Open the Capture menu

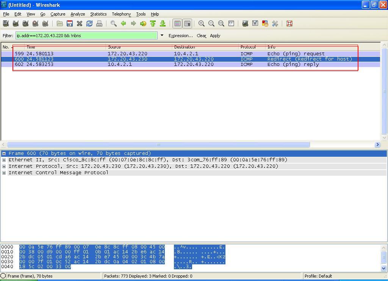(58, 14)
